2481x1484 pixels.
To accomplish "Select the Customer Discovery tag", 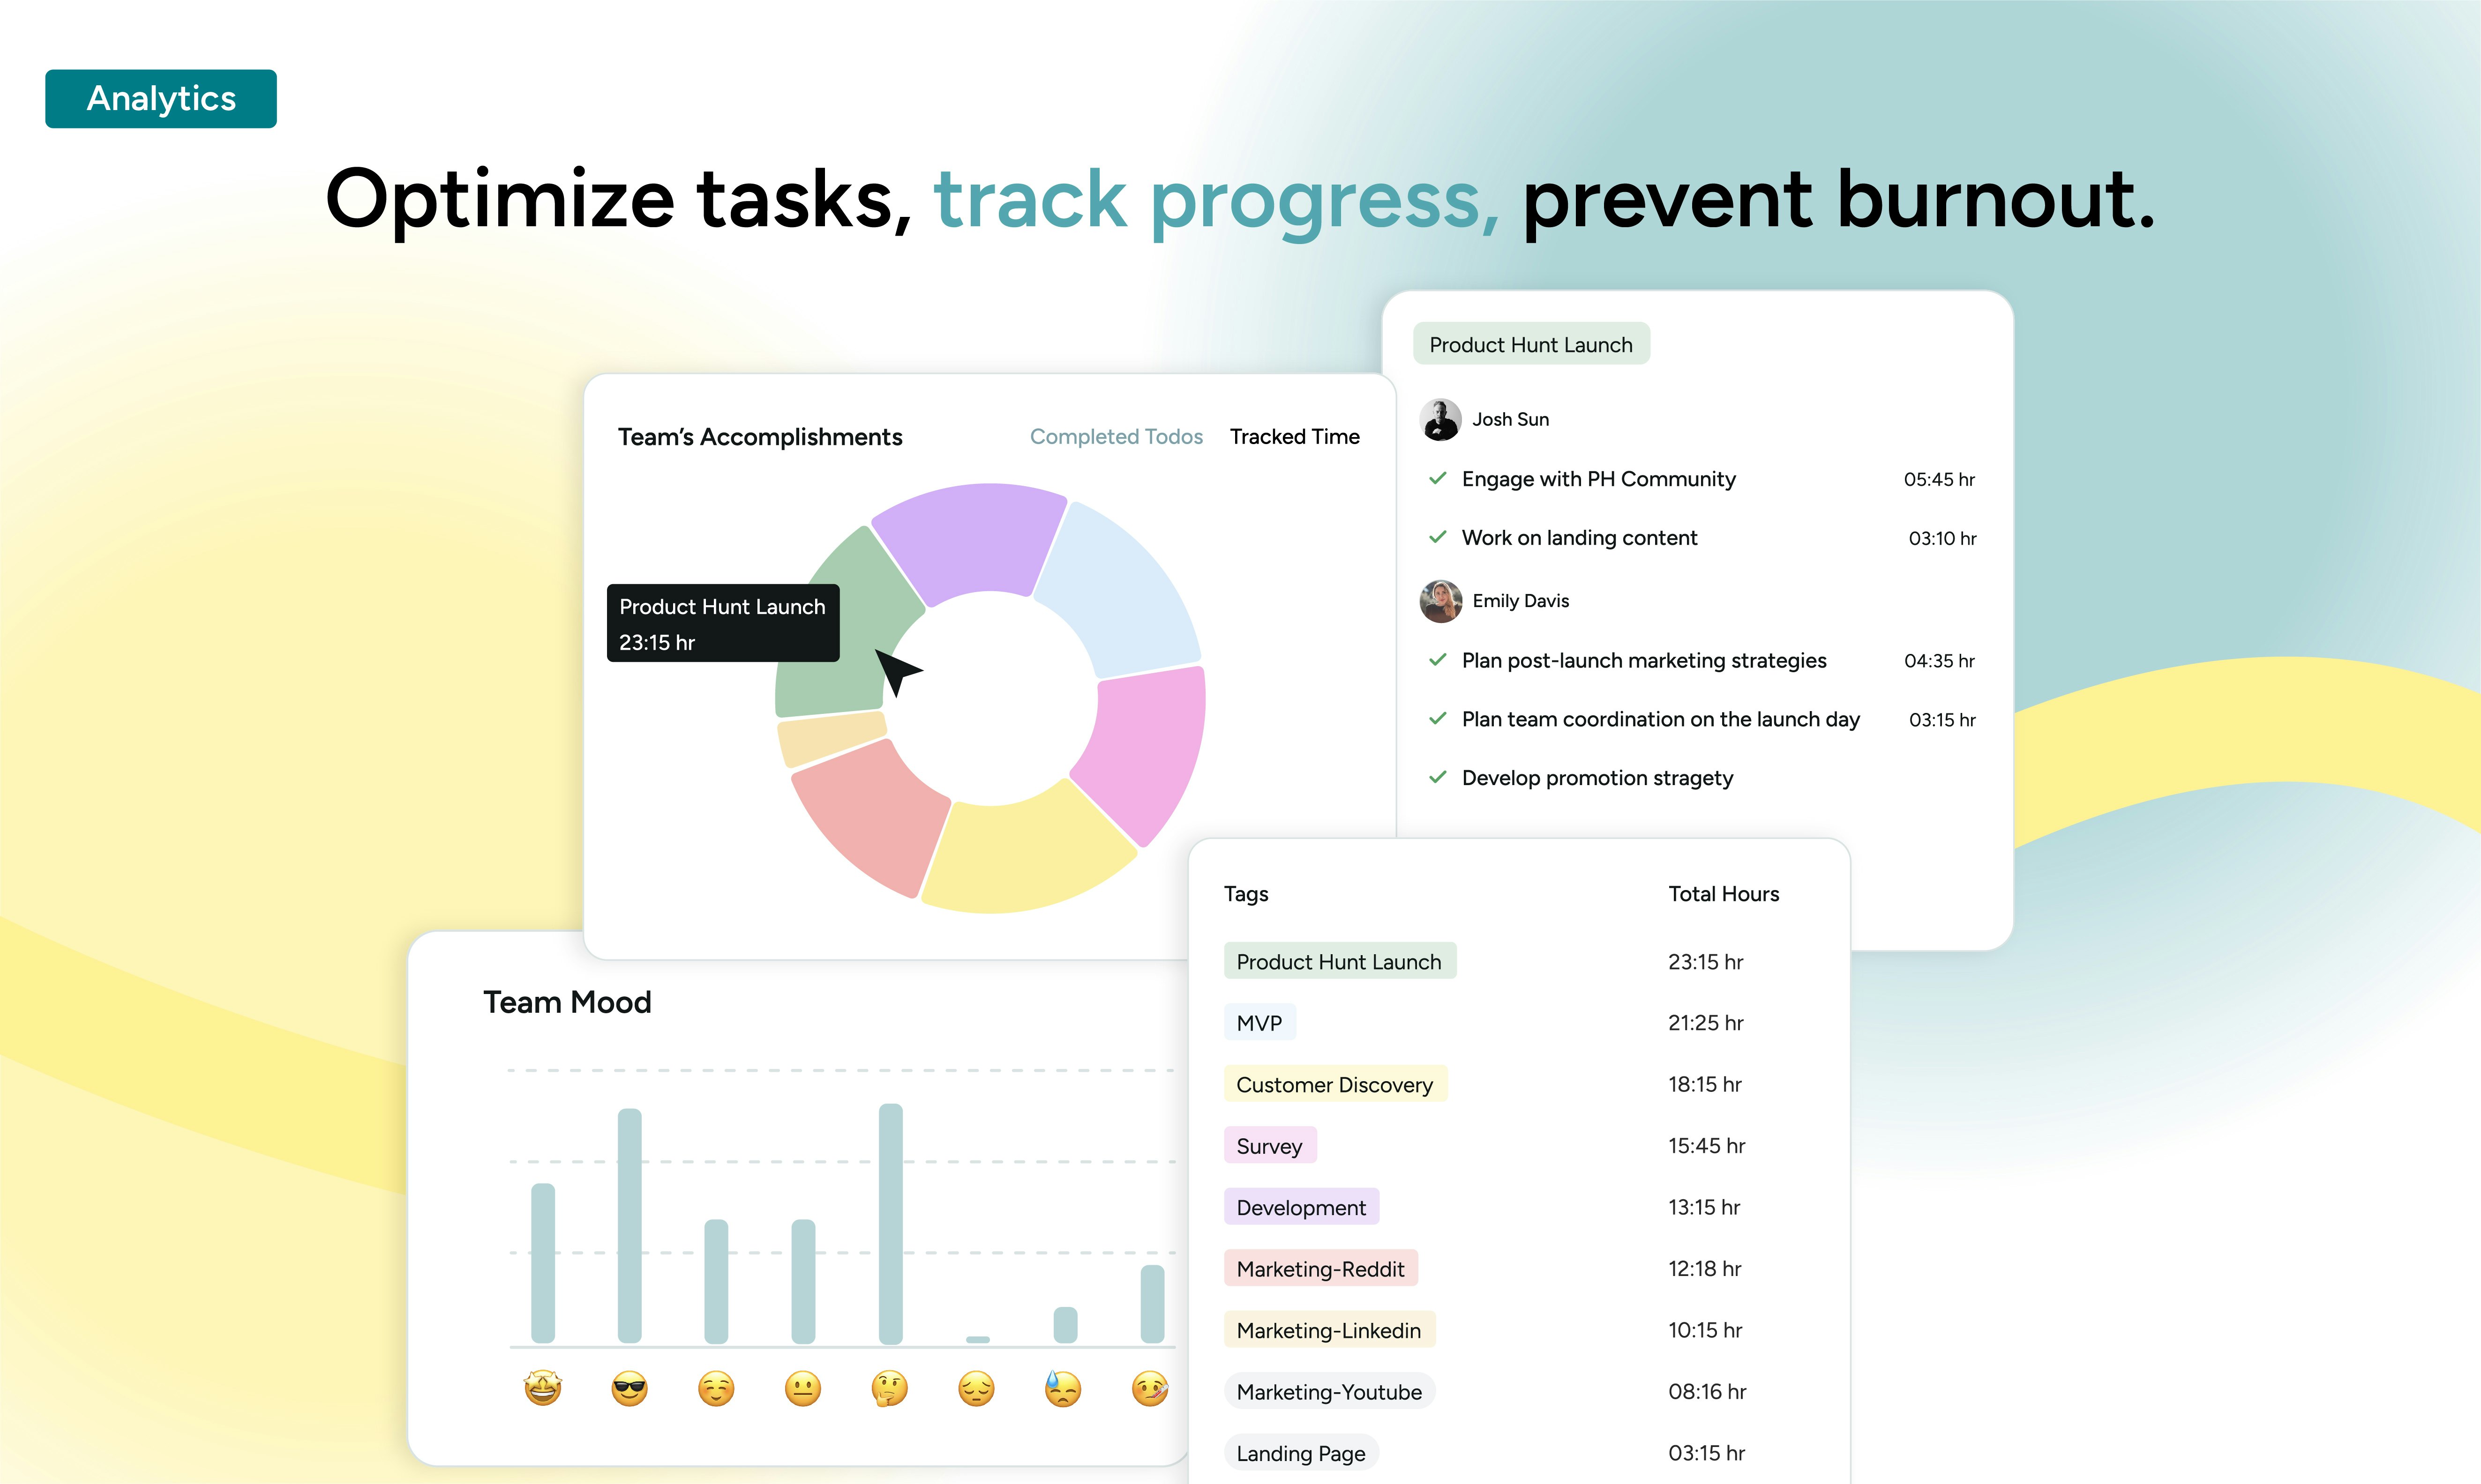I will pos(1334,1084).
